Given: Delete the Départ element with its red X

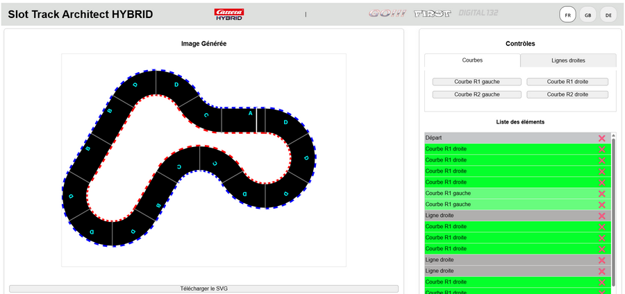Looking at the screenshot, I should [x=601, y=139].
